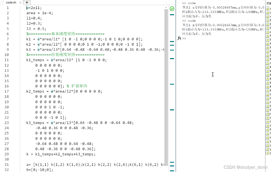Select the code.m editor tab
Image resolution: width=271 pixels, height=172 pixels.
pos(11,2)
